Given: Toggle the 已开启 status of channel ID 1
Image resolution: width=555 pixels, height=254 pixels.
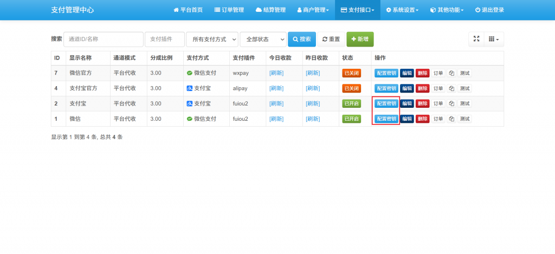Looking at the screenshot, I should (x=351, y=119).
